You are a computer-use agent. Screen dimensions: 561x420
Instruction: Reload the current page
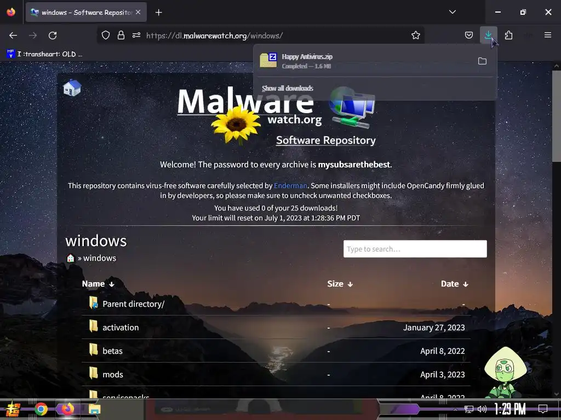point(53,36)
